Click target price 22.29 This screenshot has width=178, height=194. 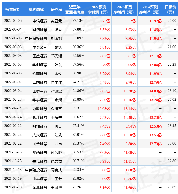click(172, 65)
